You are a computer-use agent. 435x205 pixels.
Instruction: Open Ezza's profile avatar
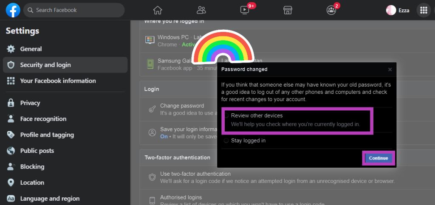point(391,10)
